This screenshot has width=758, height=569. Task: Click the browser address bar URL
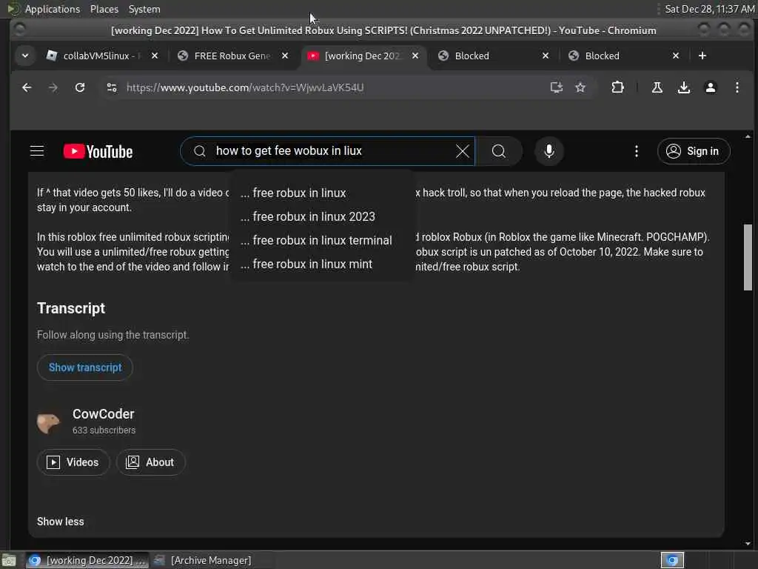tap(245, 87)
